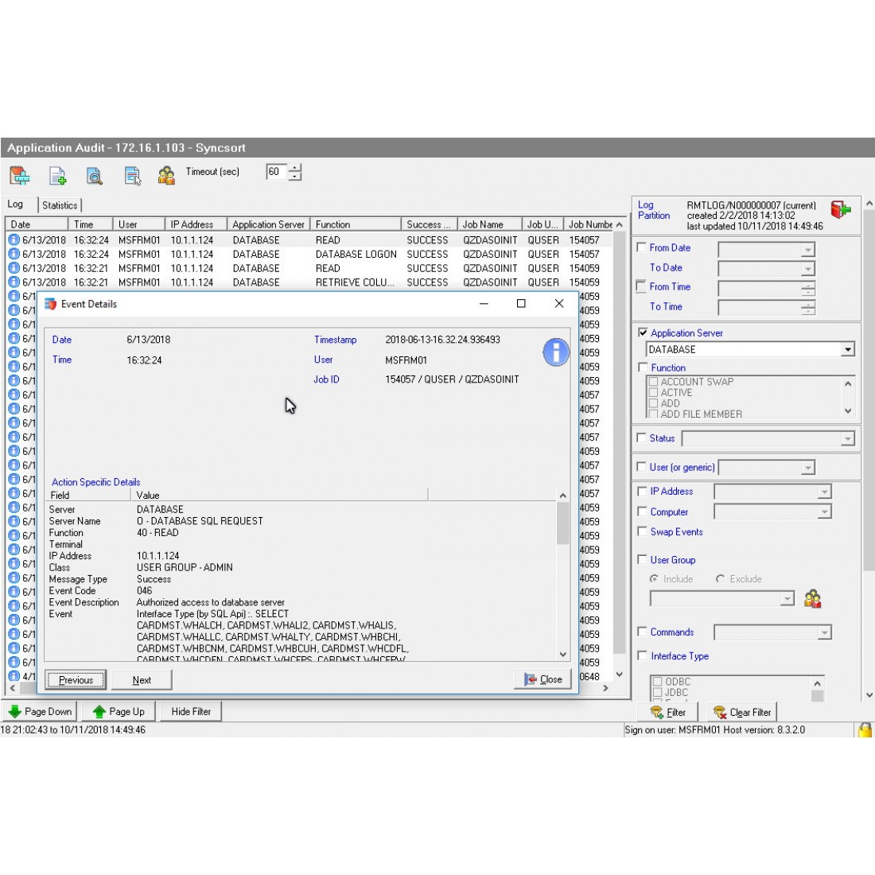Open the IP Address filter dropdown
Screen dimensions: 875x875
point(824,492)
